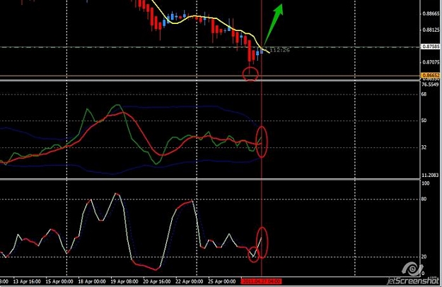Screen dimensions: 442x287
Task: Click the 25 Apr 00:00 date label
Action: pyautogui.click(x=222, y=281)
